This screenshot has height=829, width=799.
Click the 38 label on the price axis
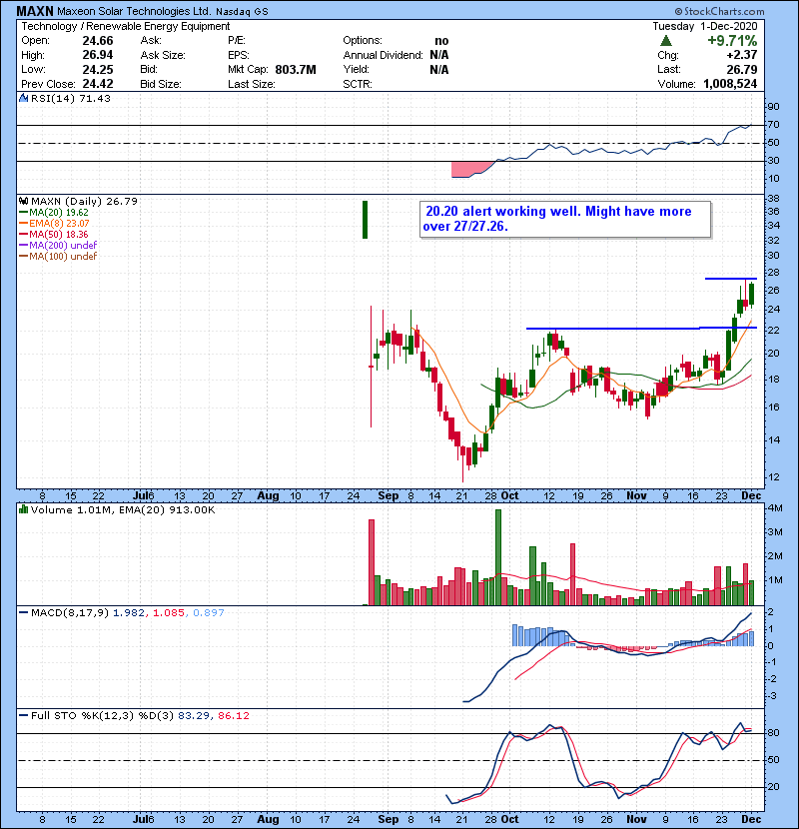(x=773, y=199)
